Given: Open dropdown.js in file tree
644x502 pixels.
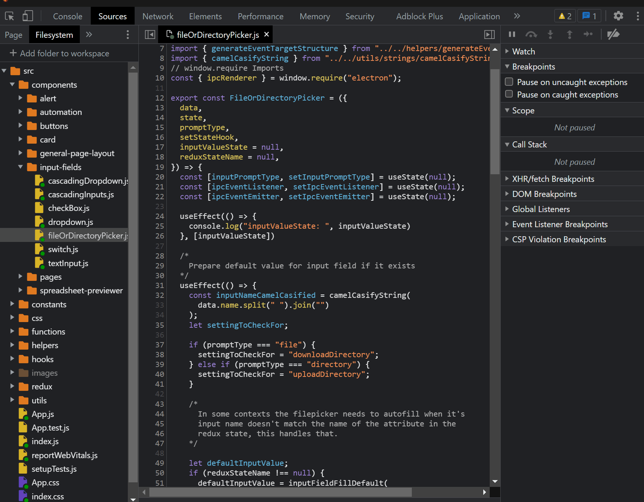Looking at the screenshot, I should coord(70,222).
